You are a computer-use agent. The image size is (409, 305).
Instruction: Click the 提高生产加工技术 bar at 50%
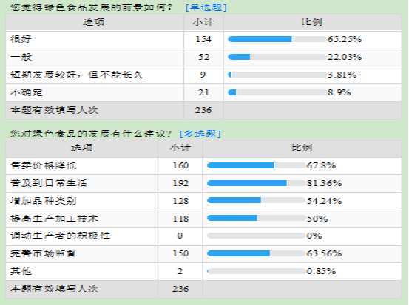pos(257,218)
